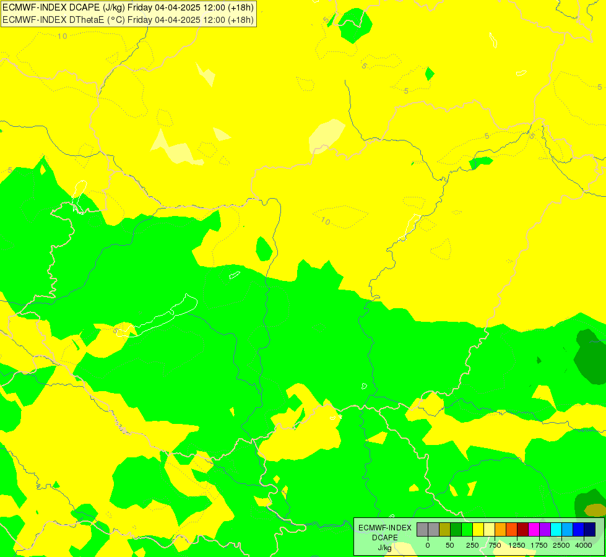This screenshot has width=606, height=557.
Task: Click the legend's ECMWF-INDEX caption
Action: click(385, 528)
